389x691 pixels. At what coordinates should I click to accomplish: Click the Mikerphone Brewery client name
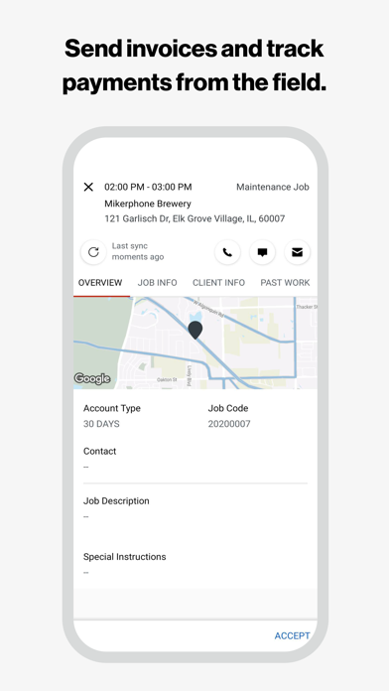148,204
